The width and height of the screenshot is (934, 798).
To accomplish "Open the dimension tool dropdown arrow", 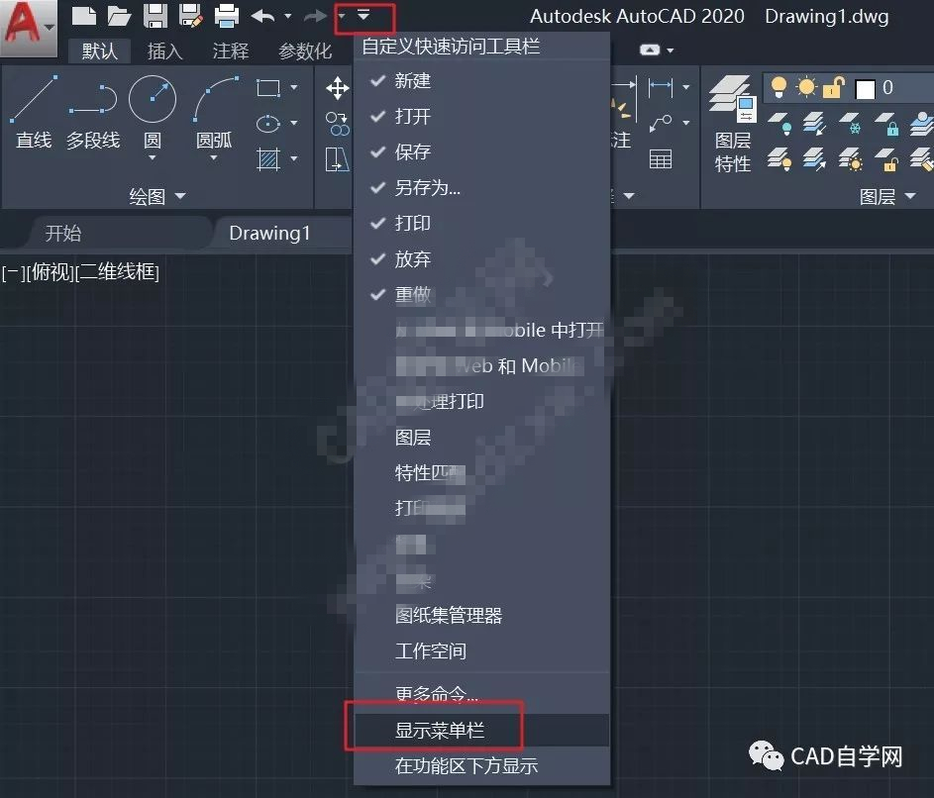I will click(686, 87).
